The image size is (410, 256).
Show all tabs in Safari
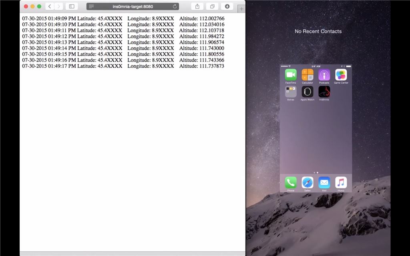click(x=212, y=6)
